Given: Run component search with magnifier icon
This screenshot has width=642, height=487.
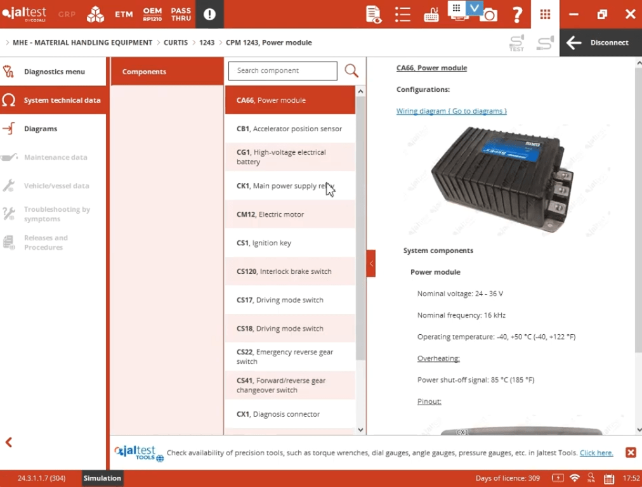Looking at the screenshot, I should (351, 70).
